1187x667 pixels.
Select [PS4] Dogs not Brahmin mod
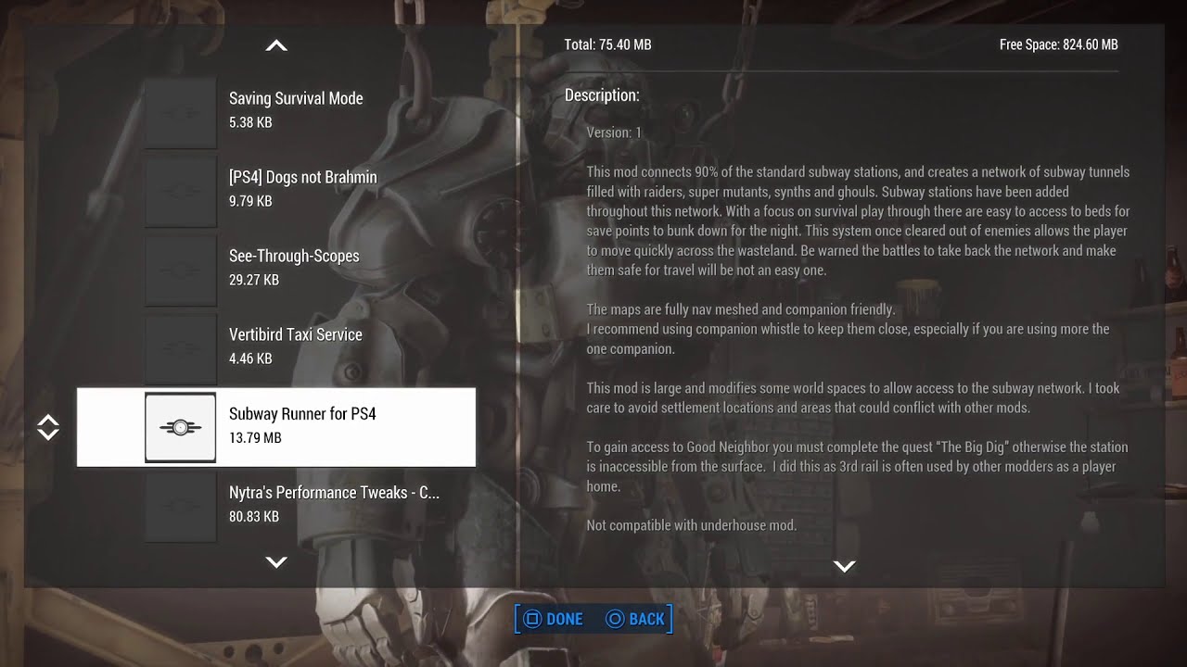[276, 190]
